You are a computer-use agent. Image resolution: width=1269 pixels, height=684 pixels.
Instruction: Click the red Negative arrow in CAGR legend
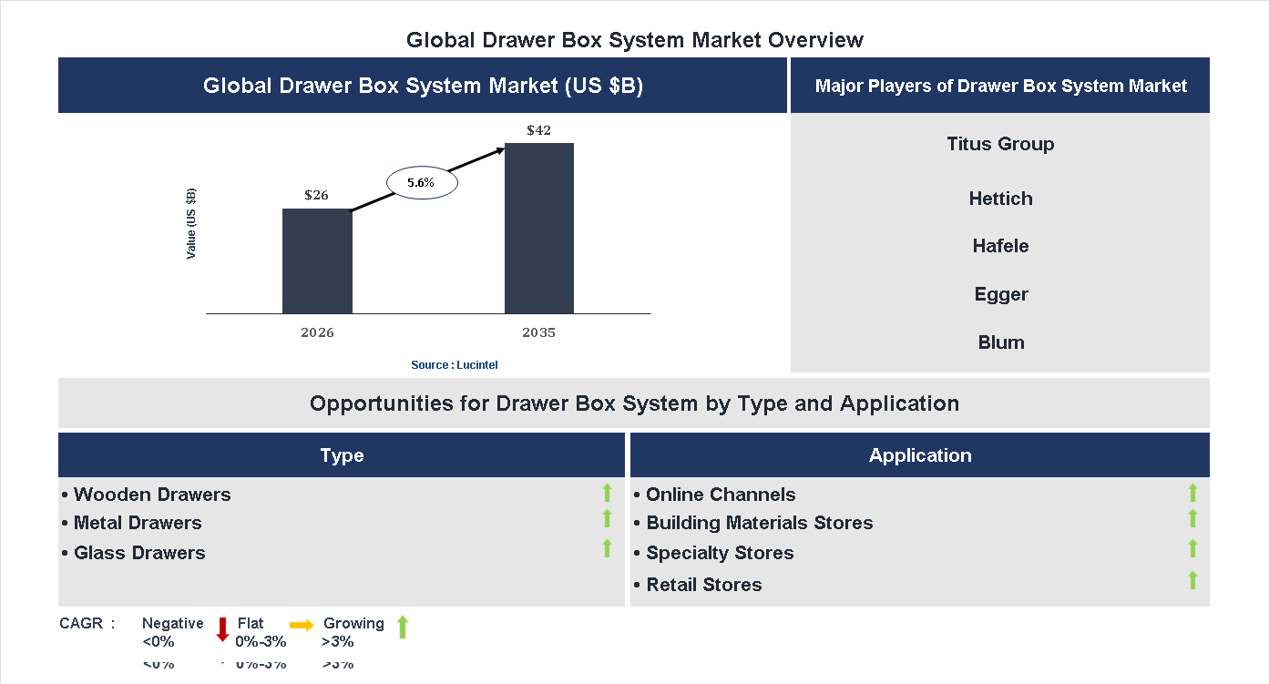[x=221, y=628]
